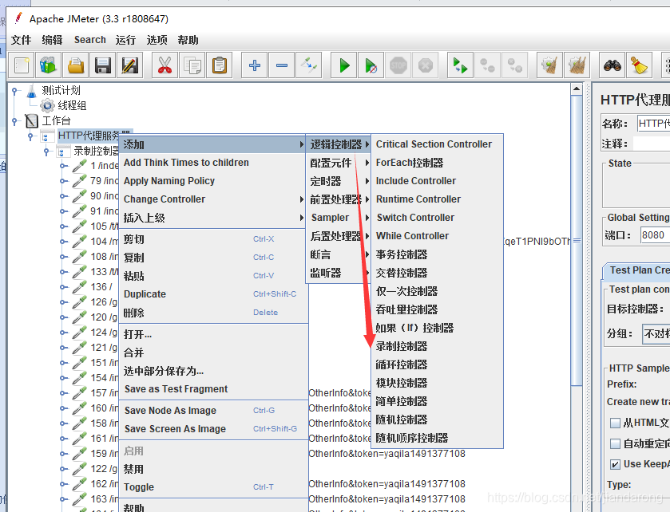Open the 编辑 menu
Image resolution: width=670 pixels, height=512 pixels.
point(52,40)
